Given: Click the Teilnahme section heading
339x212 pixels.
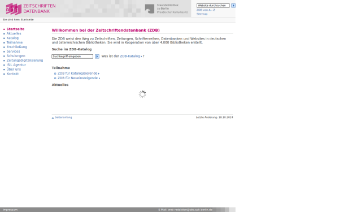Looking at the screenshot, I should tap(61, 68).
